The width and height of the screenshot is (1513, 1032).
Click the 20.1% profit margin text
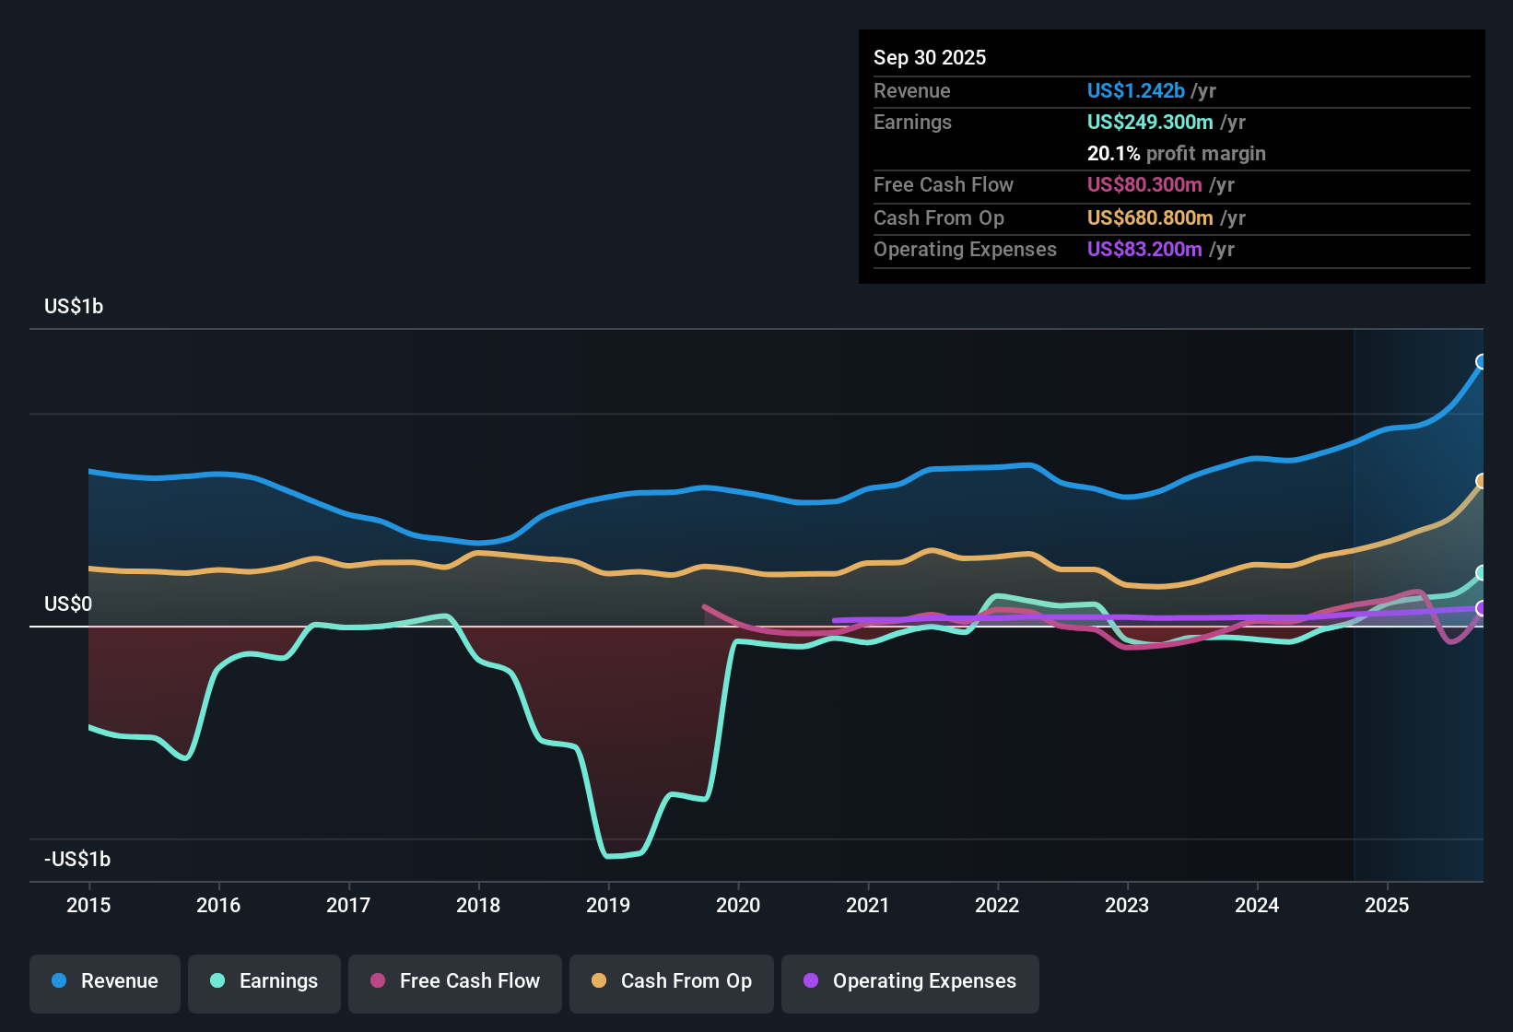click(1112, 153)
